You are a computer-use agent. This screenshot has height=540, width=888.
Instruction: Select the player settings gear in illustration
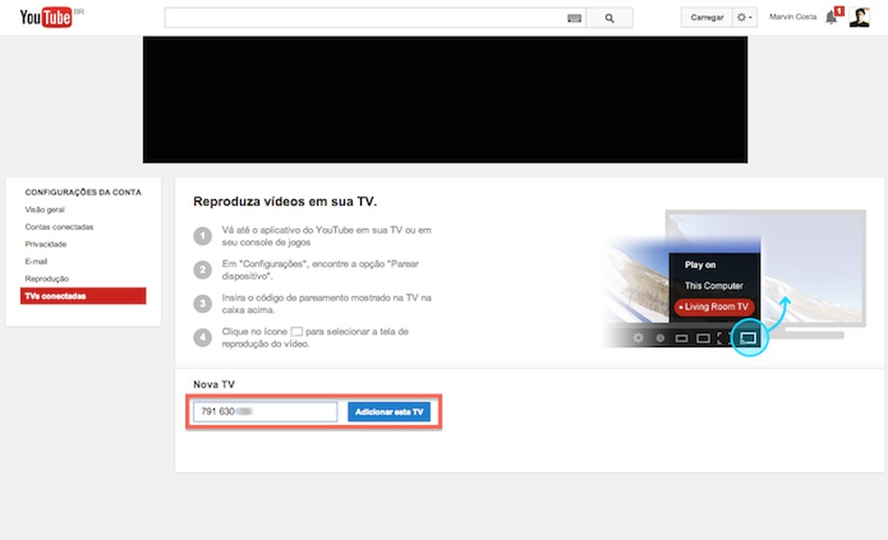(x=637, y=338)
